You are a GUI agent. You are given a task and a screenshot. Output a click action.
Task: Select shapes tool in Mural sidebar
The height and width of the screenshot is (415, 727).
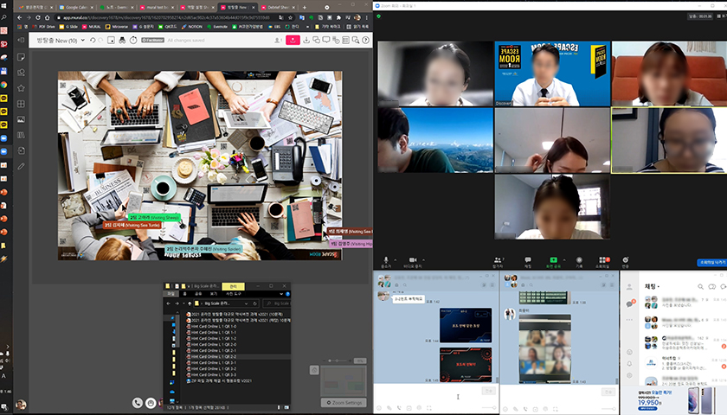21,73
